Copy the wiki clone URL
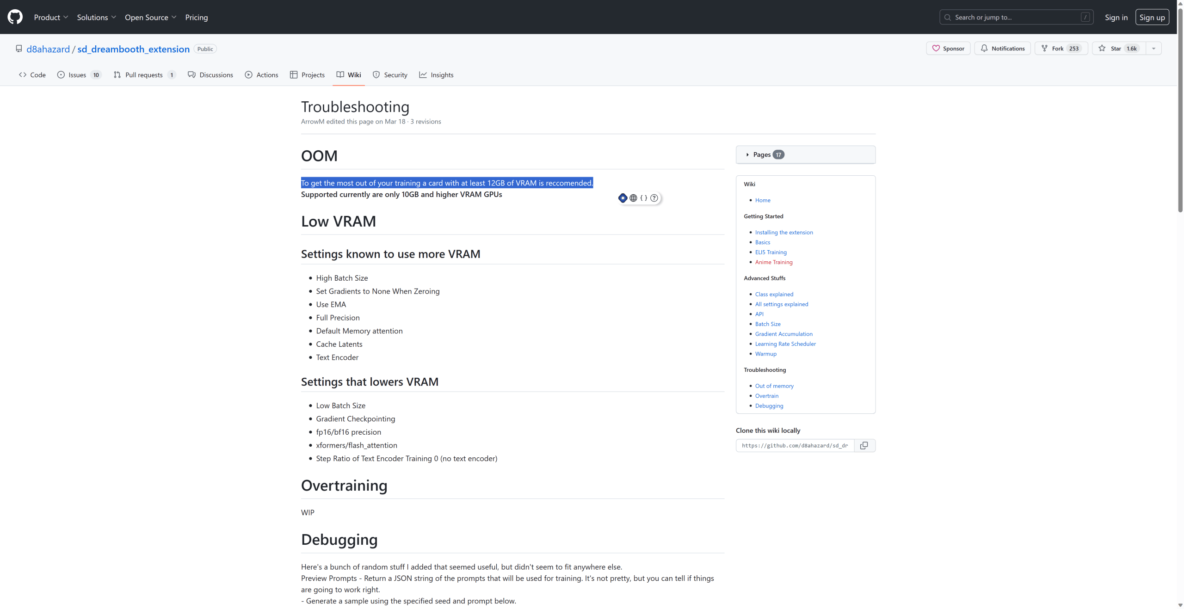 (864, 445)
